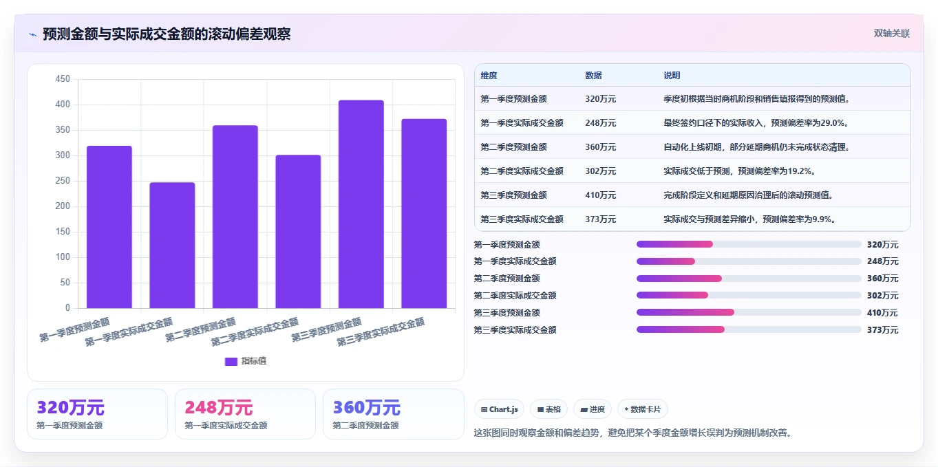
Task: Select the 数据卡片 tag chip
Action: pyautogui.click(x=643, y=409)
